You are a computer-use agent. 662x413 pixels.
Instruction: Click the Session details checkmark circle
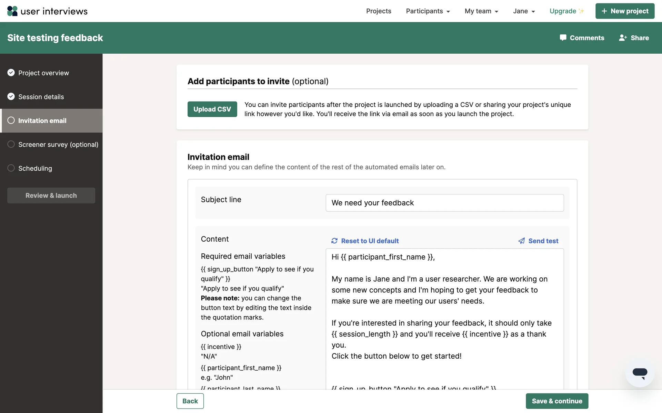point(11,96)
